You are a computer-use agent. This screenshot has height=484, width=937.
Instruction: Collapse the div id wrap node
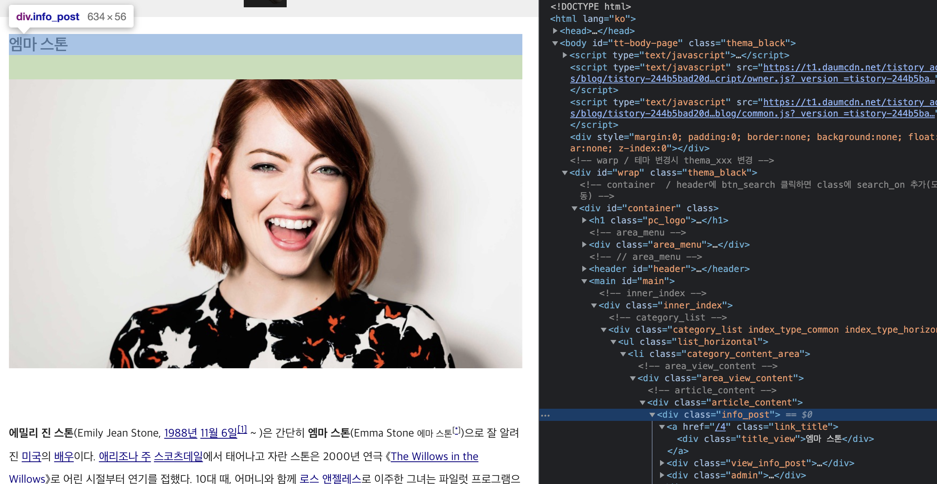[x=565, y=172]
